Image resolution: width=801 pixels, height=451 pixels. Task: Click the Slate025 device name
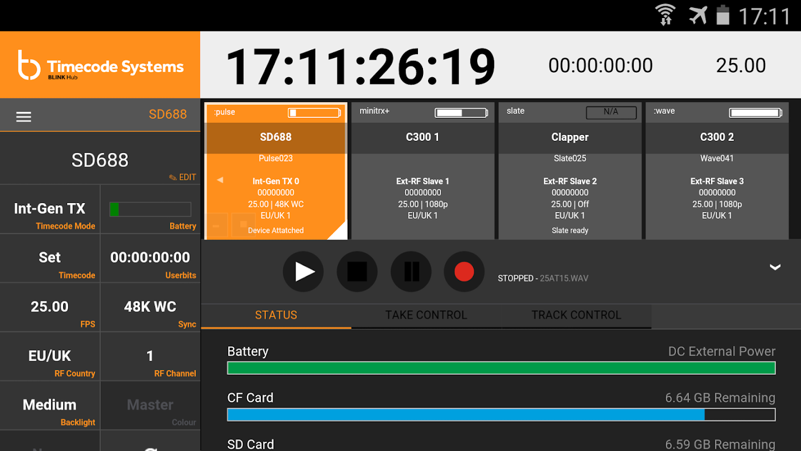(x=570, y=158)
